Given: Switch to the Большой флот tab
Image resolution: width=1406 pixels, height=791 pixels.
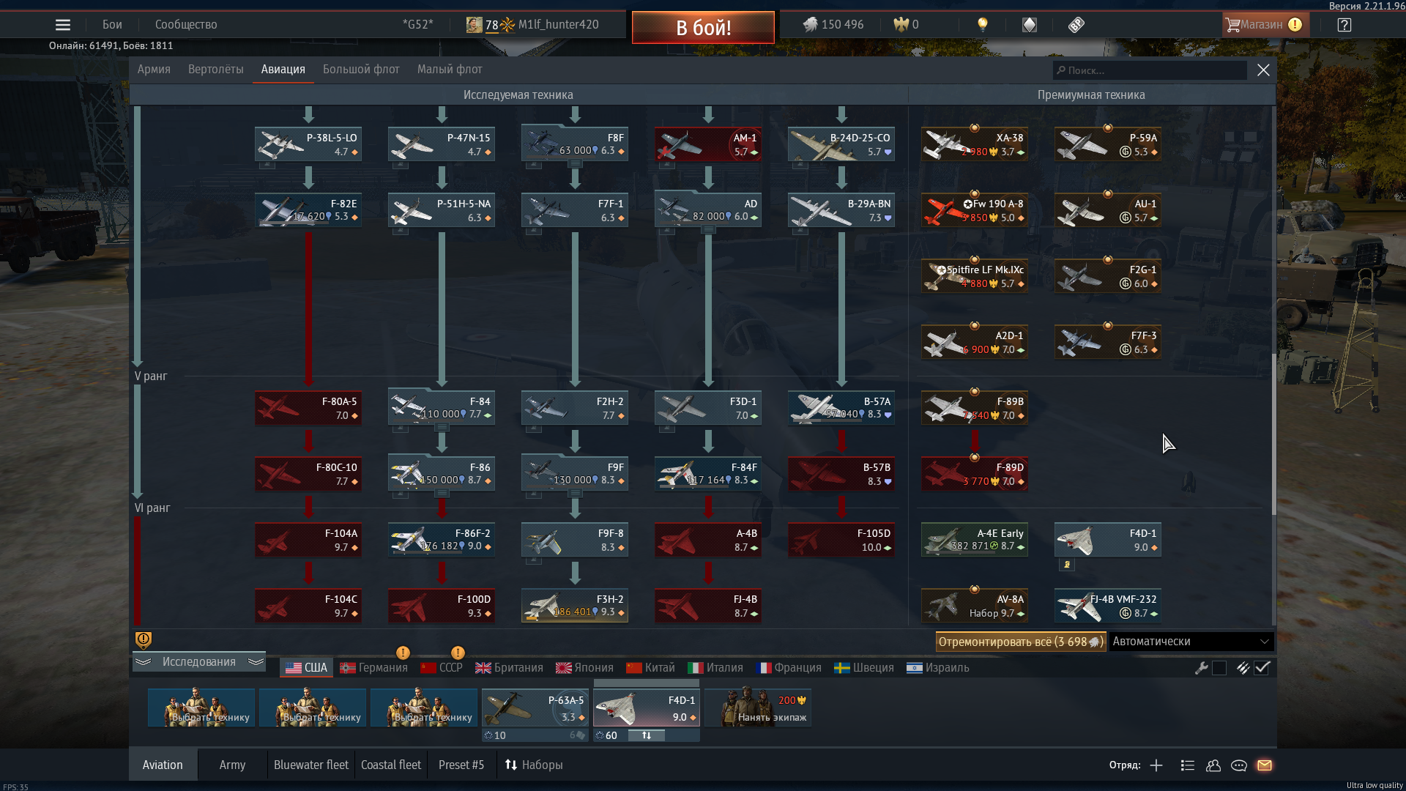Looking at the screenshot, I should pos(361,70).
